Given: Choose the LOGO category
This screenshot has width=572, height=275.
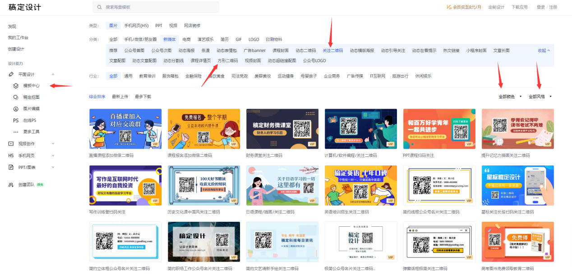Looking at the screenshot, I should pos(254,39).
